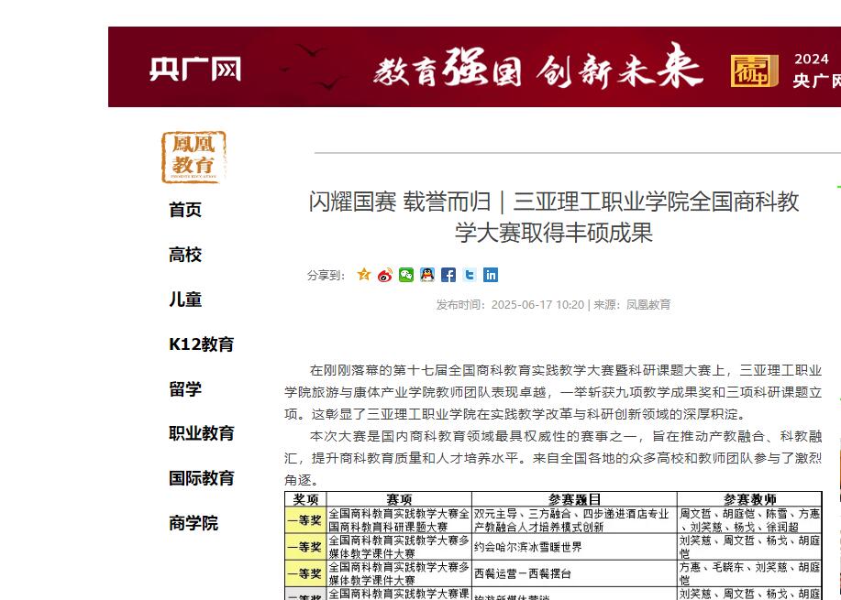841x600 pixels.
Task: Share the article on Twitter
Action: pos(469,275)
